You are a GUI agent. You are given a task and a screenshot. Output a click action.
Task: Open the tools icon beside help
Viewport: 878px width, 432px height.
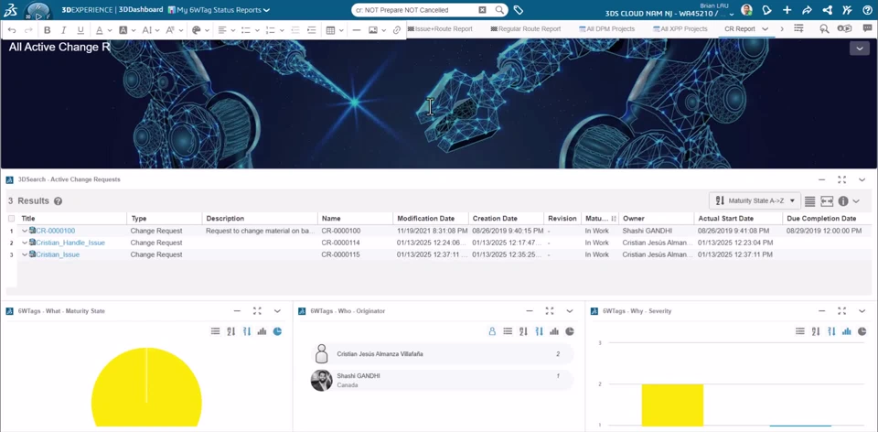coord(847,10)
